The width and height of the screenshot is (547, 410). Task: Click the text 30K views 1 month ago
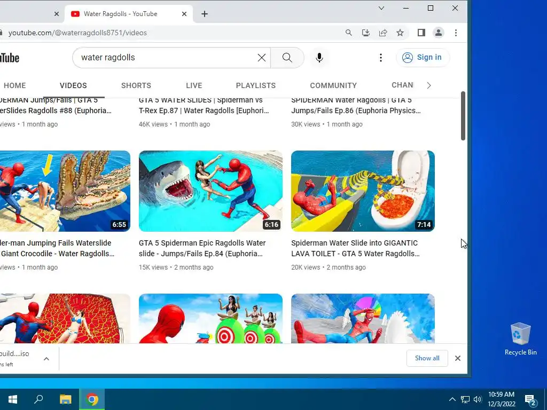327,124
